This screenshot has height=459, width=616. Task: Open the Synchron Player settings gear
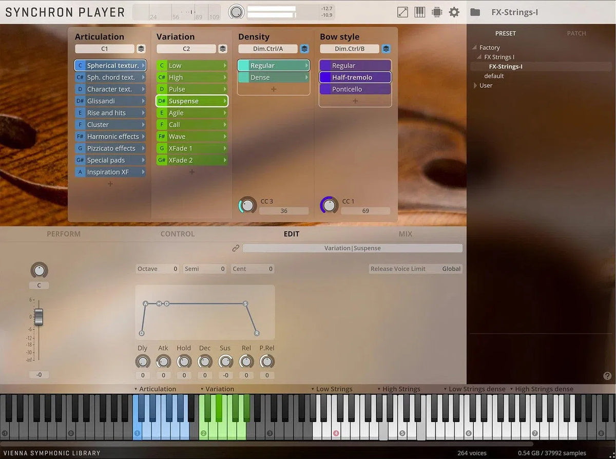[x=454, y=12]
